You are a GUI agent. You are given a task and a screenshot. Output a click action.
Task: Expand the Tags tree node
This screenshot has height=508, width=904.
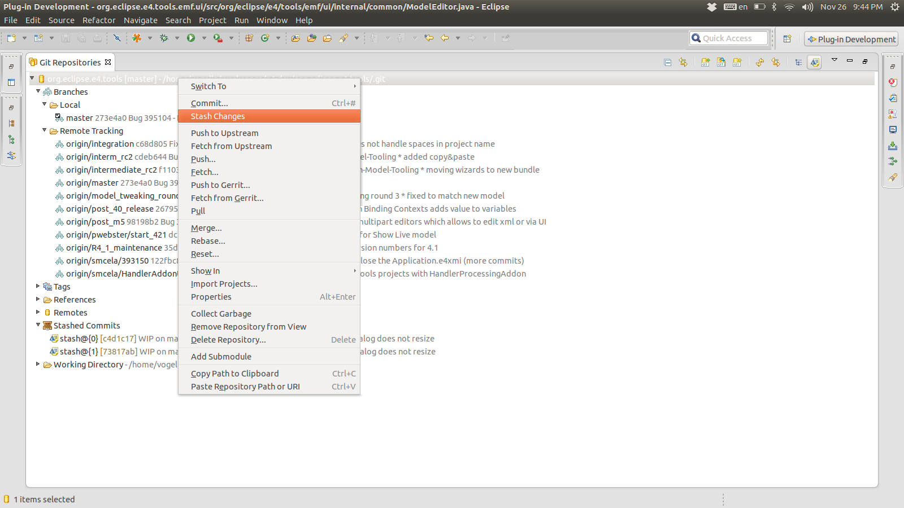[38, 286]
